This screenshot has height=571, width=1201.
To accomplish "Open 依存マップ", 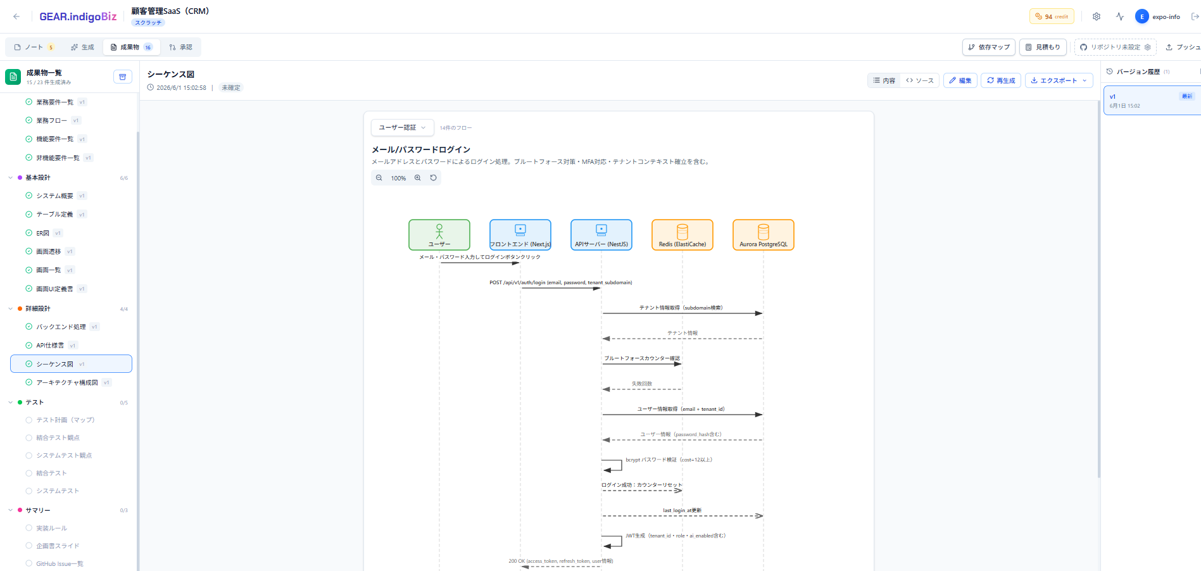I will (x=989, y=47).
